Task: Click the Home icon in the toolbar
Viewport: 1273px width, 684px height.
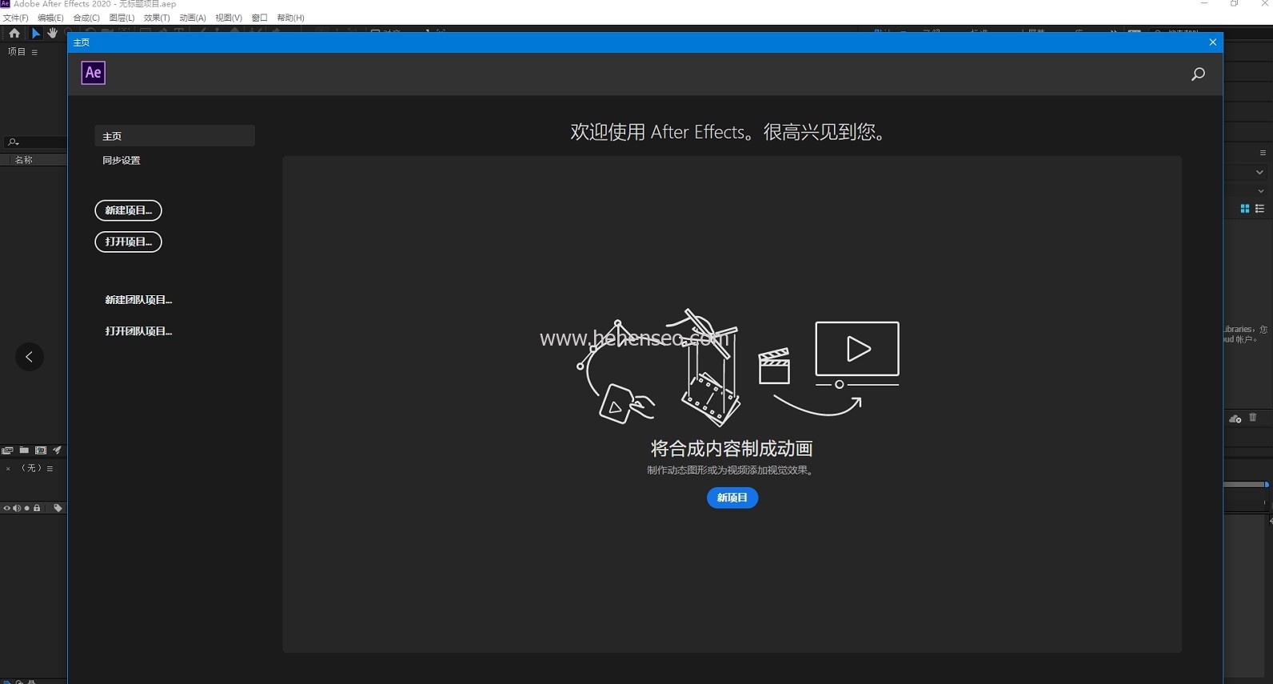Action: pos(14,34)
